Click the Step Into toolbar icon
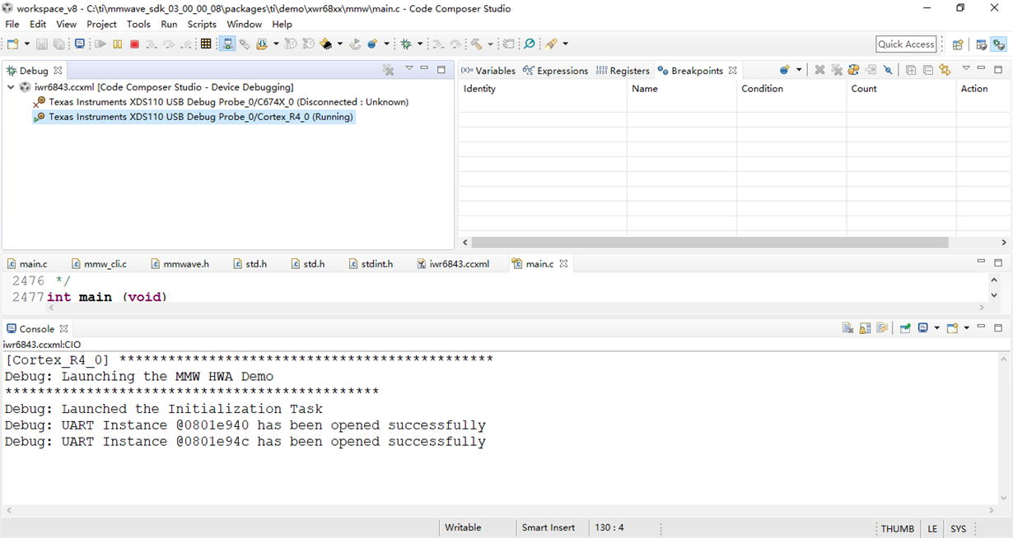 [x=152, y=44]
